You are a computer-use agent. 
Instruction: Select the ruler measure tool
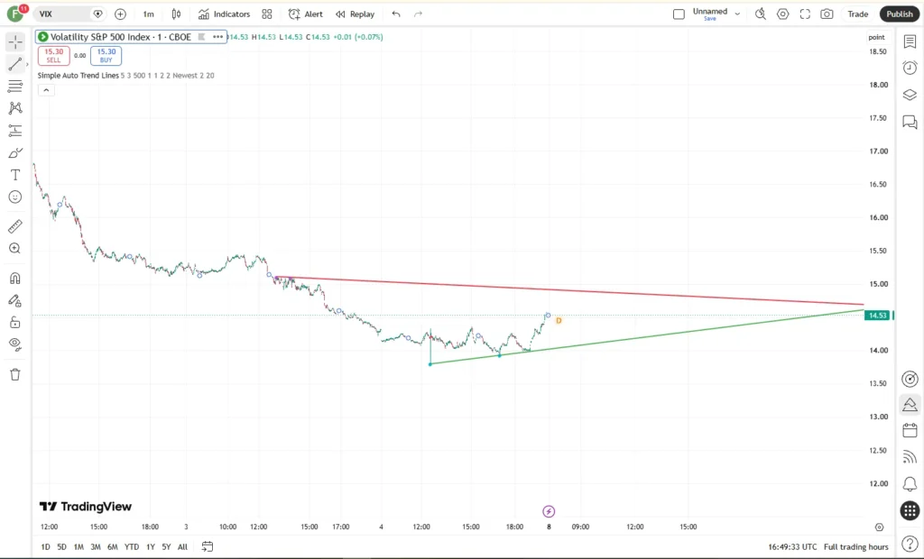point(15,226)
